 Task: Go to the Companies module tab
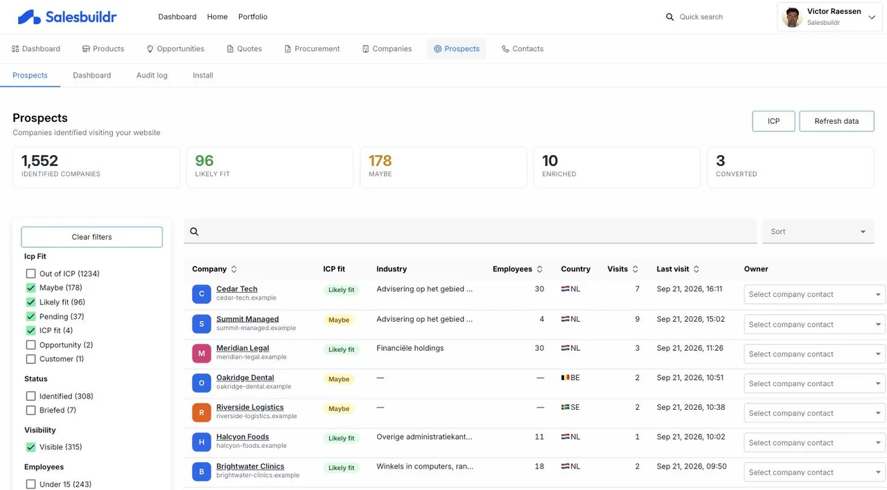[x=387, y=49]
